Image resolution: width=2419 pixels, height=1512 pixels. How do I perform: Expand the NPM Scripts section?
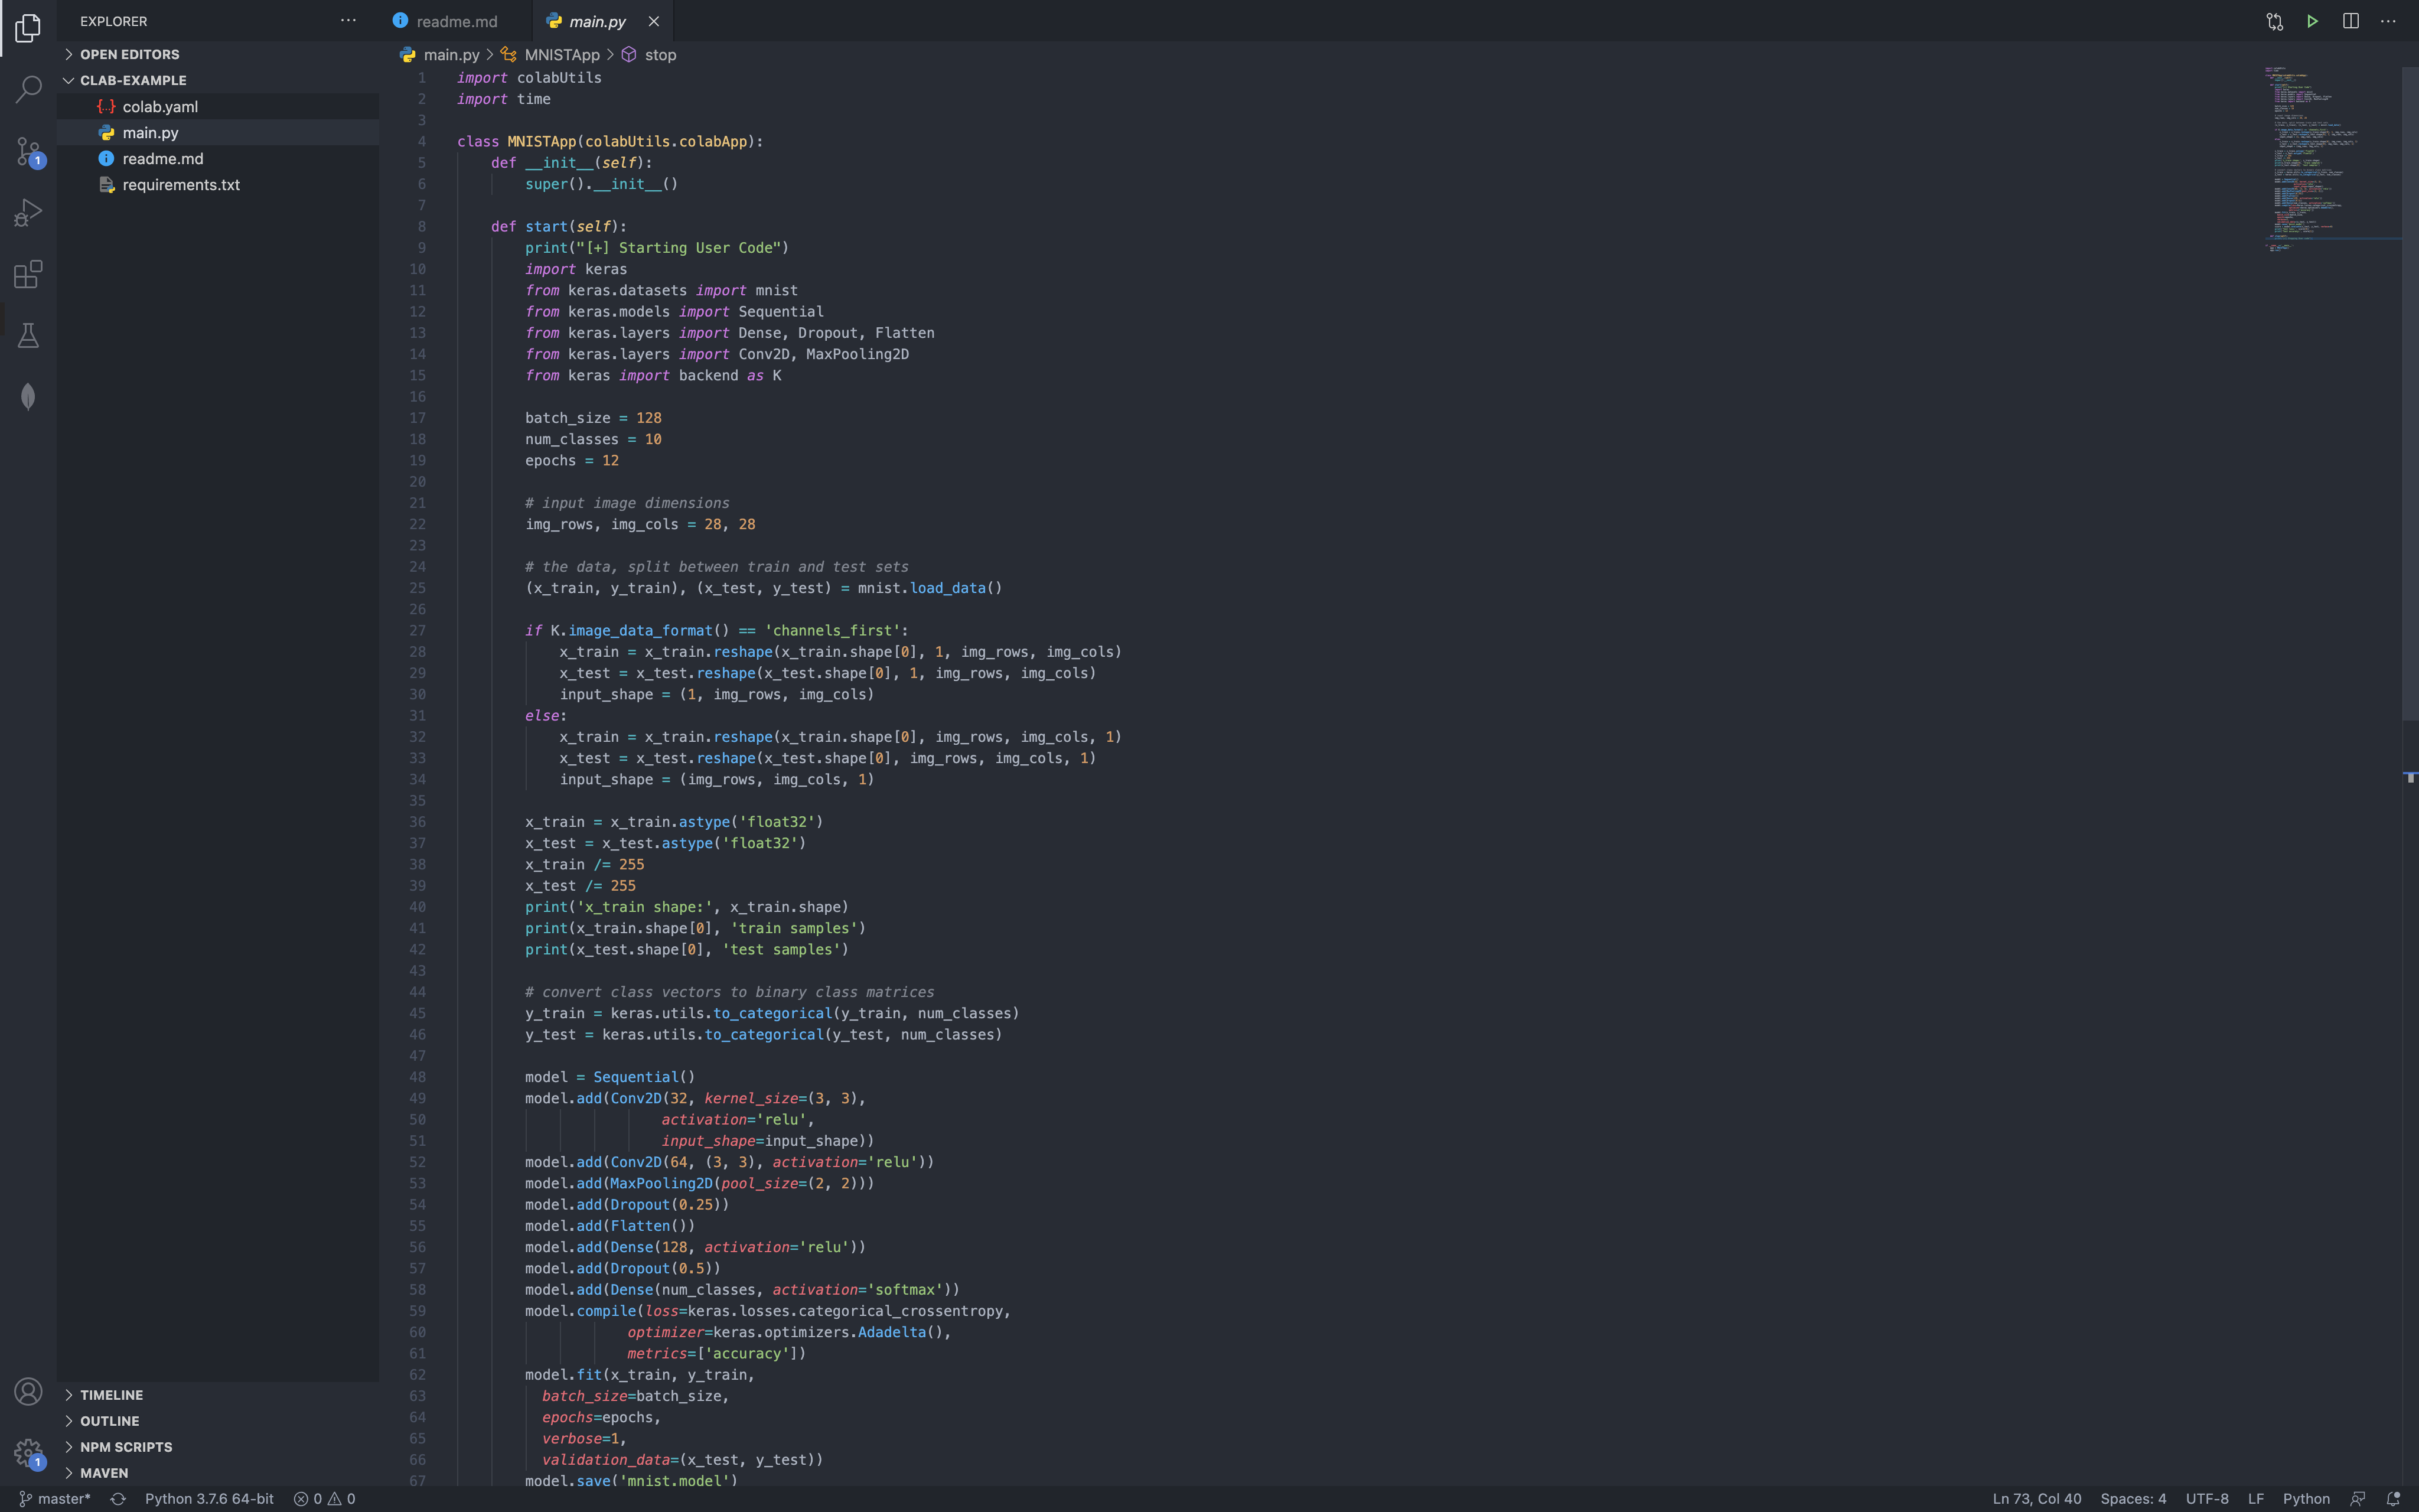pyautogui.click(x=126, y=1447)
